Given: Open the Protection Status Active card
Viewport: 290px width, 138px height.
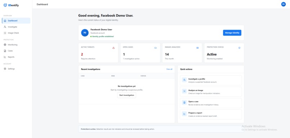Looking at the screenshot, I should click(224, 53).
